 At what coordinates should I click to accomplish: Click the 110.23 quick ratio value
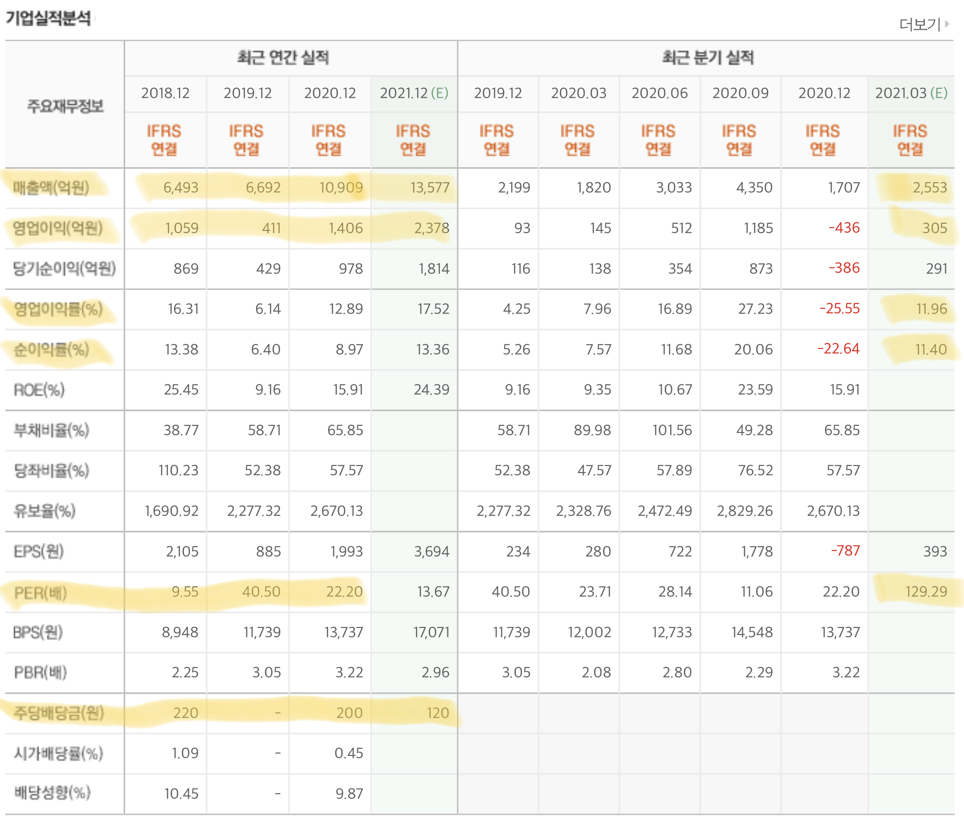[179, 471]
